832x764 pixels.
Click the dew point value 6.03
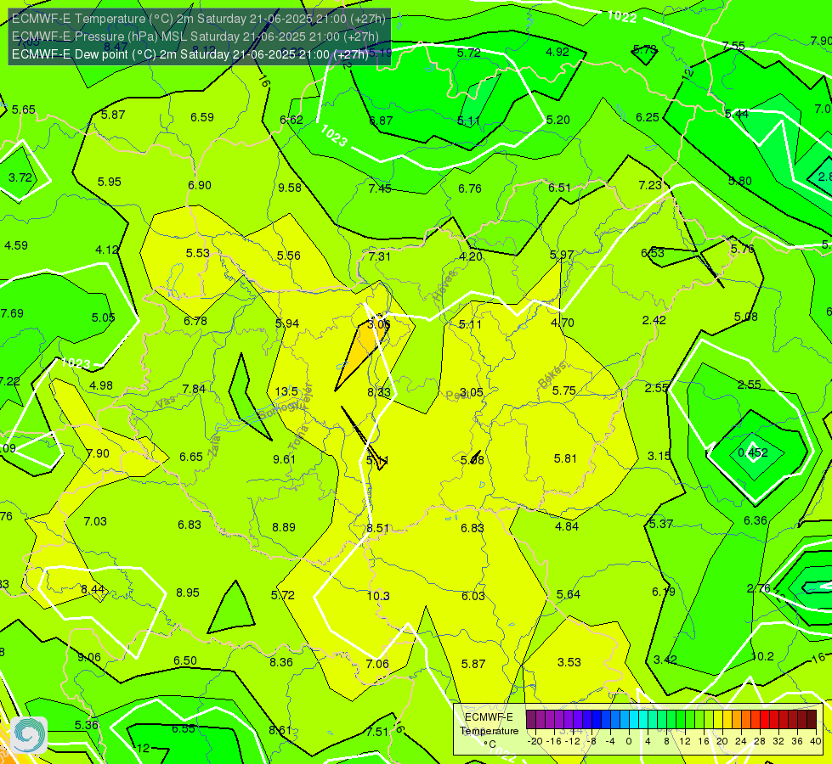coord(473,596)
